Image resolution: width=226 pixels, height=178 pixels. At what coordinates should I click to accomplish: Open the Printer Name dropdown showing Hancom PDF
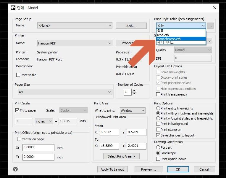(x=75, y=43)
